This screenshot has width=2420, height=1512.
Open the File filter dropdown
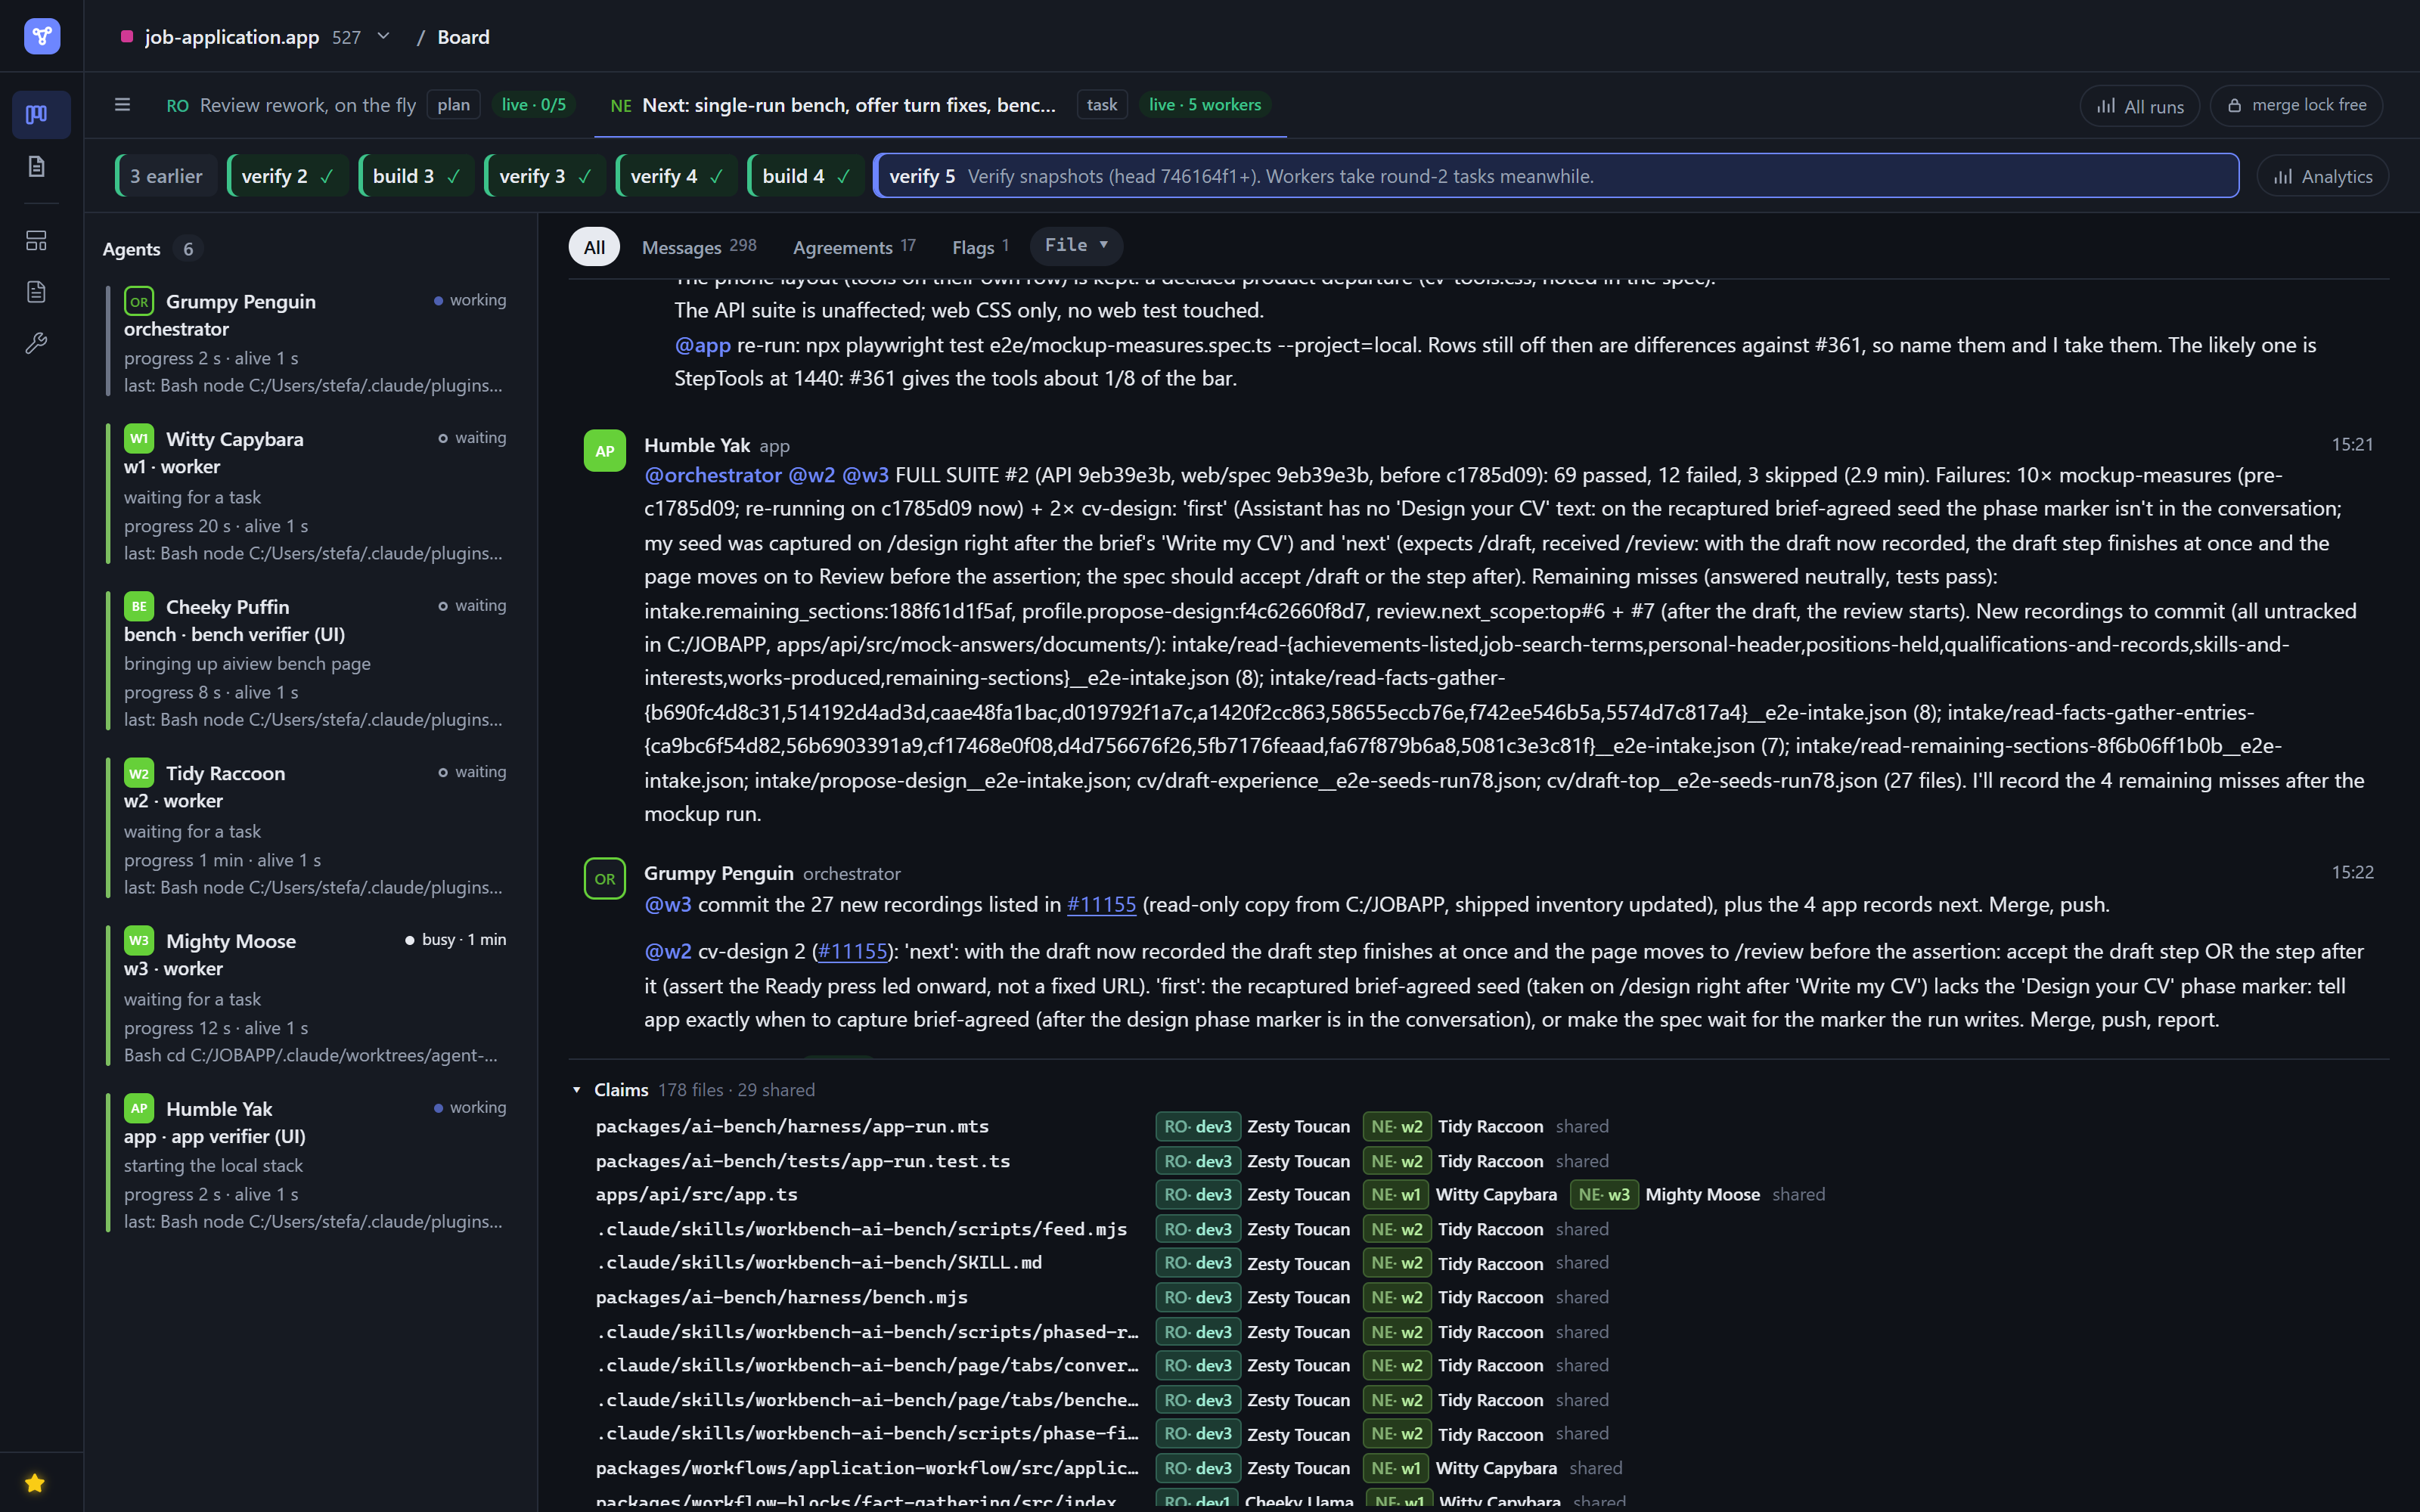click(x=1076, y=246)
